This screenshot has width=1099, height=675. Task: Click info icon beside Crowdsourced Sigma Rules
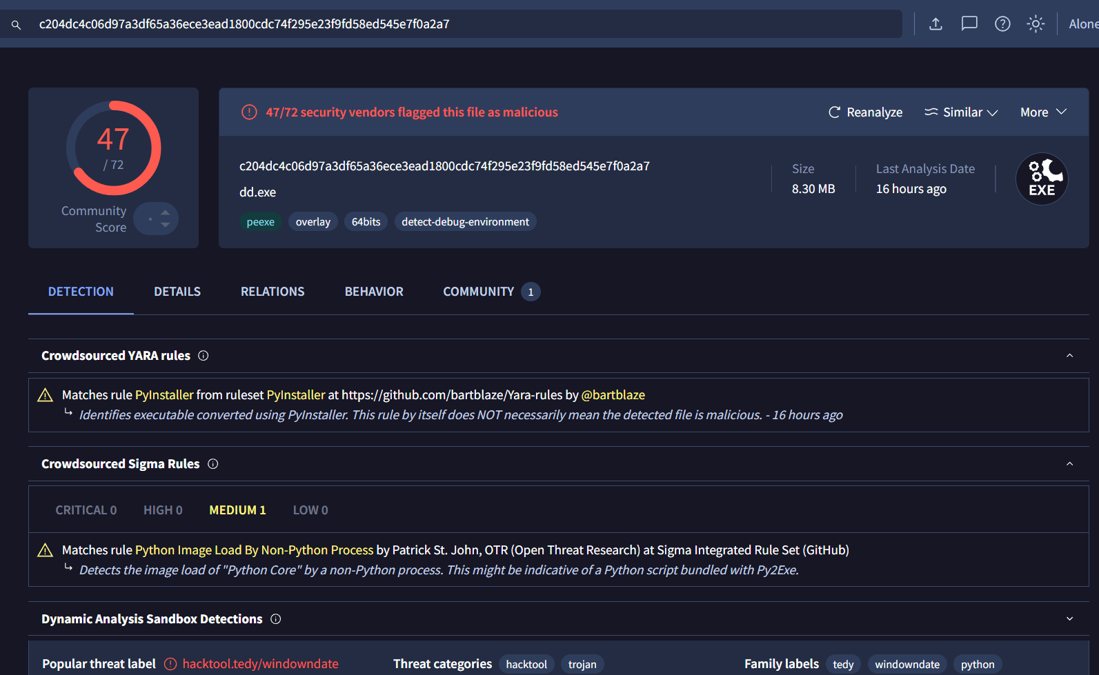(x=213, y=464)
